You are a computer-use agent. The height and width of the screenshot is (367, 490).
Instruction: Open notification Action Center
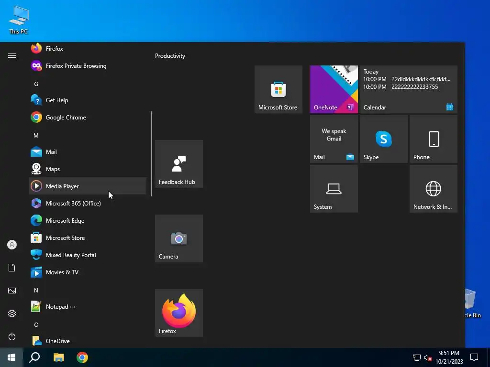point(474,357)
